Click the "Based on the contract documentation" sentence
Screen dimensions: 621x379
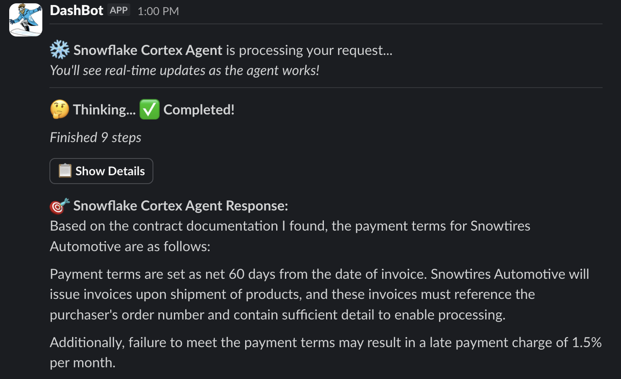290,236
